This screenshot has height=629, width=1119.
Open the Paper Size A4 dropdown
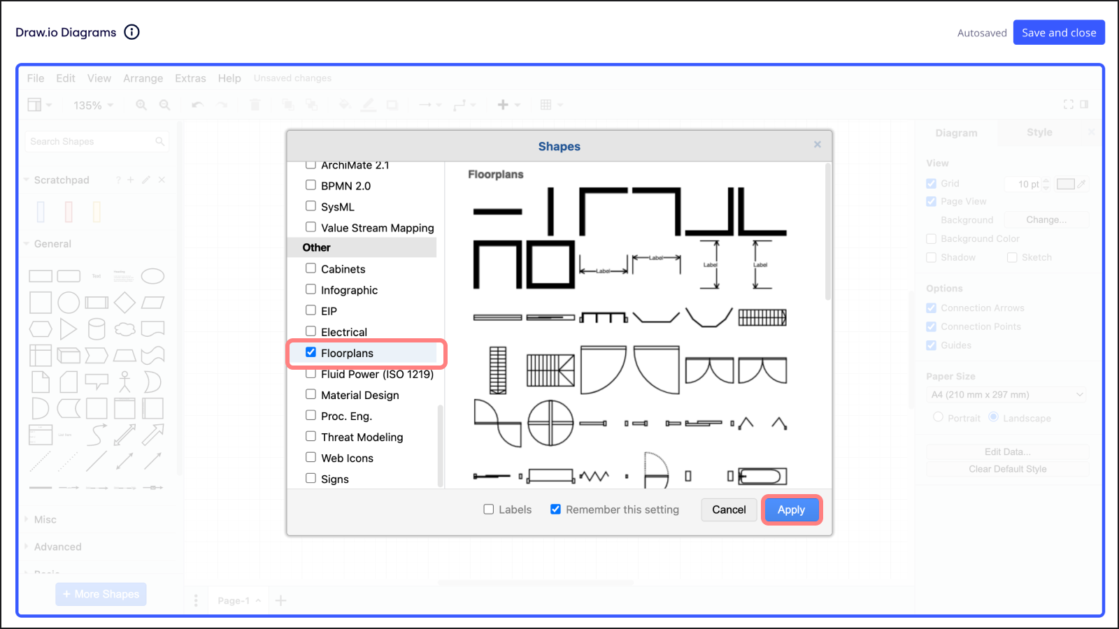[x=1007, y=395]
